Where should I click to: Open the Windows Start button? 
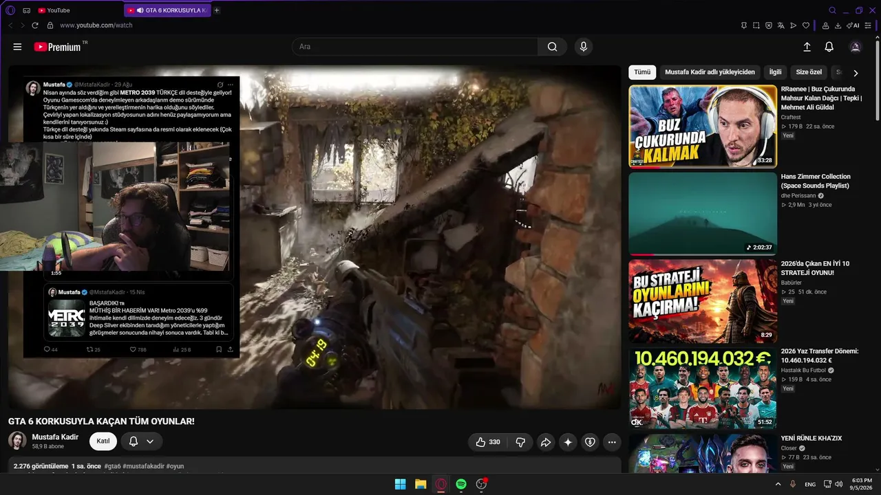tap(400, 484)
